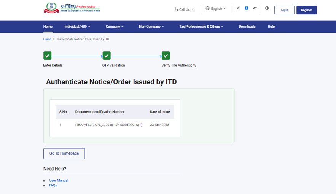Click the Home breadcrumb link

(47, 39)
